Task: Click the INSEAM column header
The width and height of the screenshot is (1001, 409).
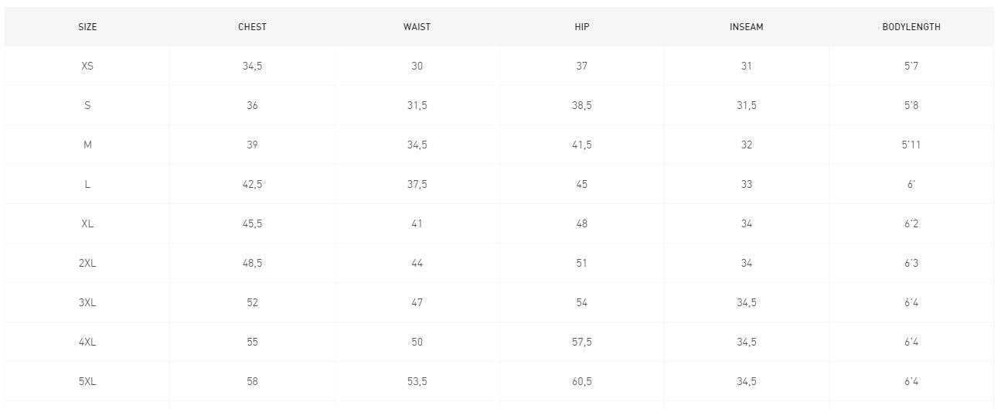Action: (x=746, y=27)
